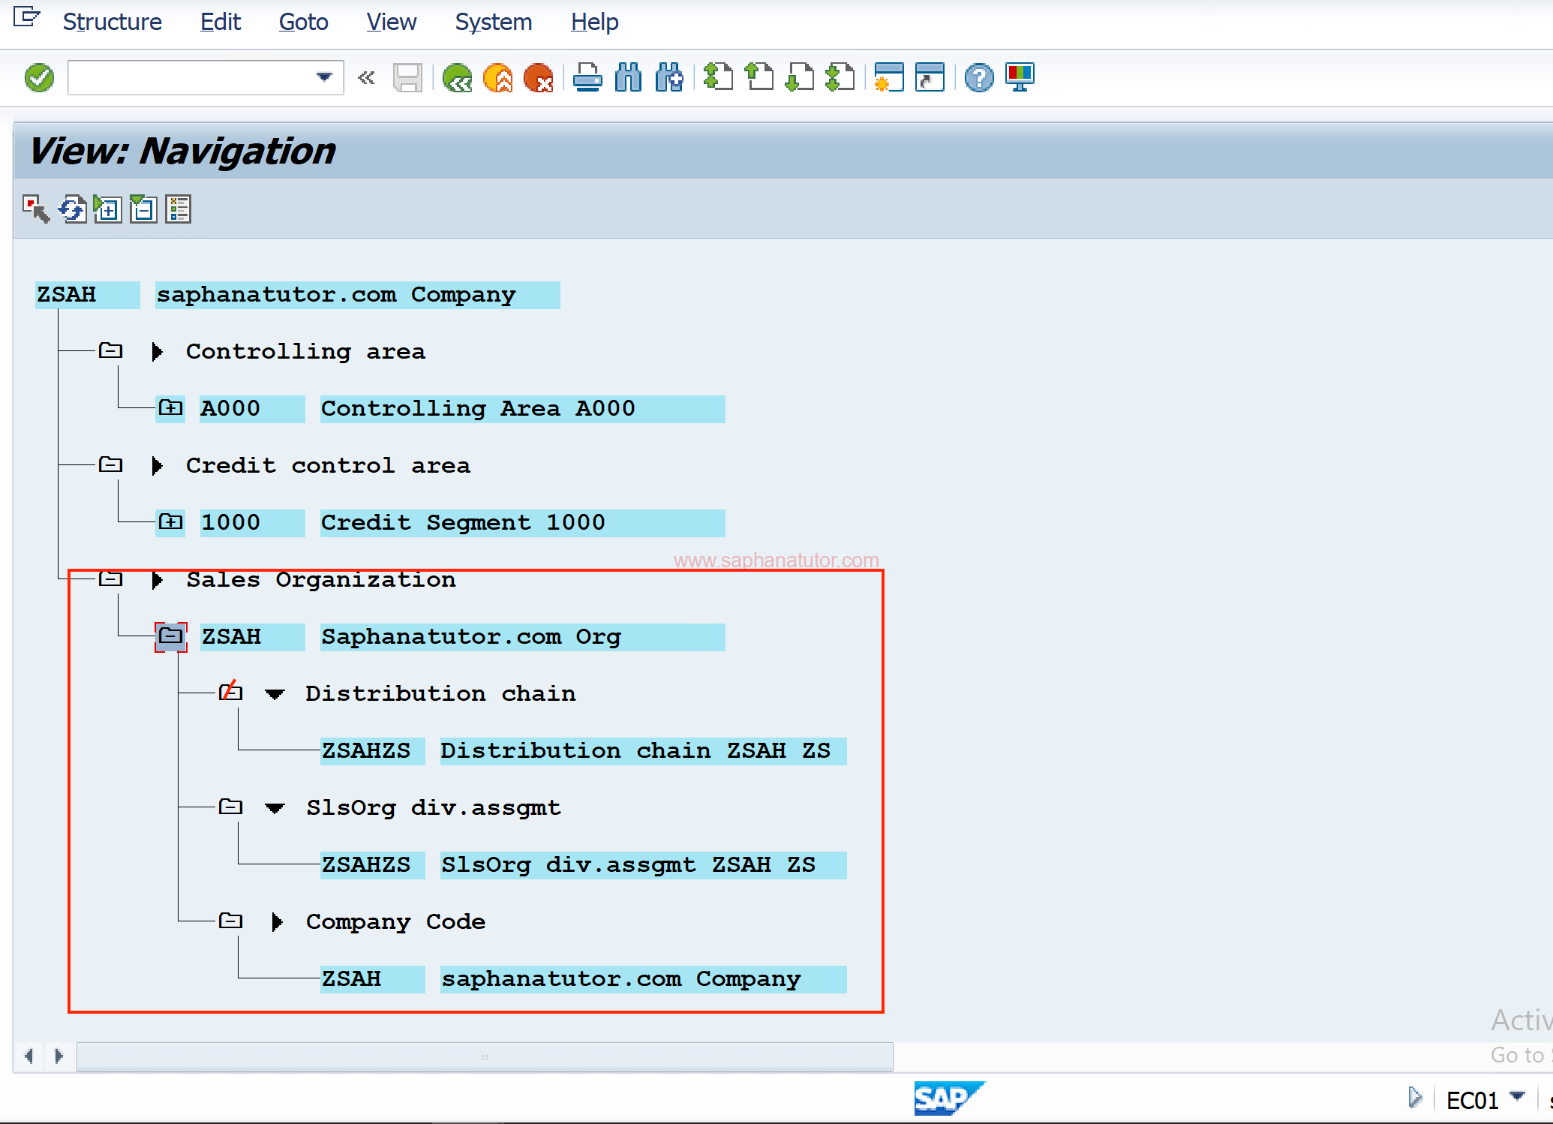Select ZSAHZS under Distribution chain
The width and height of the screenshot is (1553, 1124).
(372, 751)
